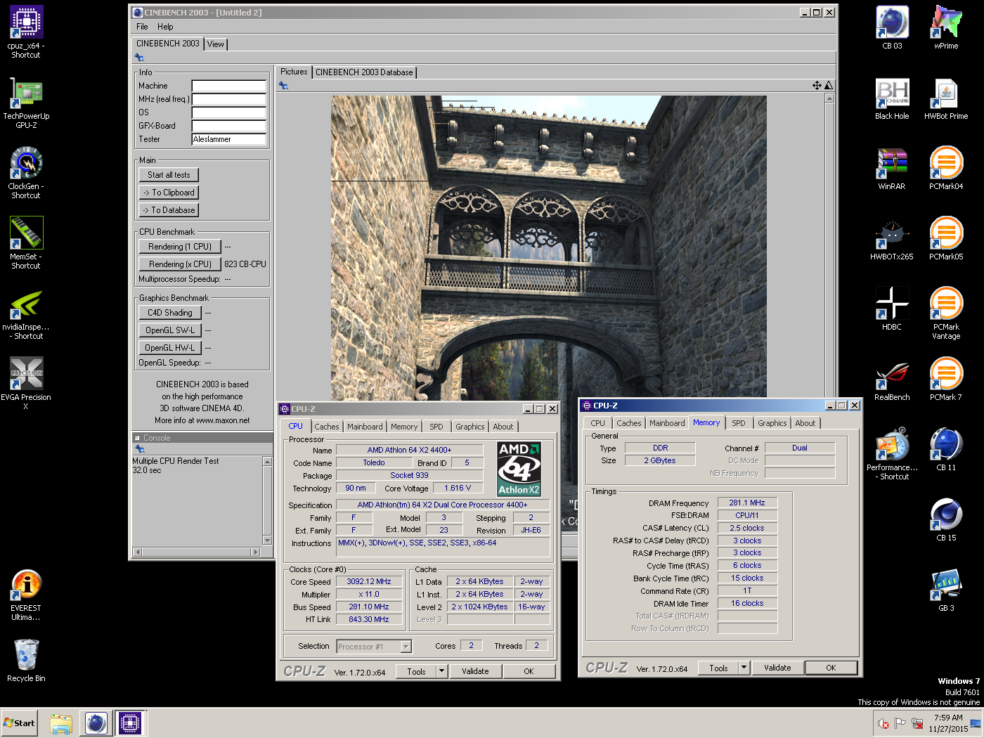Click OK in the right CPU-Z window
Screen dimensions: 984x738
coord(831,668)
